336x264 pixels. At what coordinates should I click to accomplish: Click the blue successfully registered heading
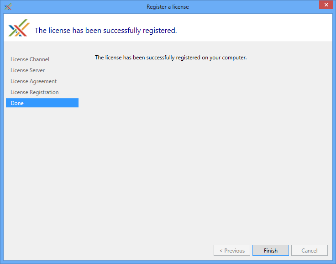[105, 31]
